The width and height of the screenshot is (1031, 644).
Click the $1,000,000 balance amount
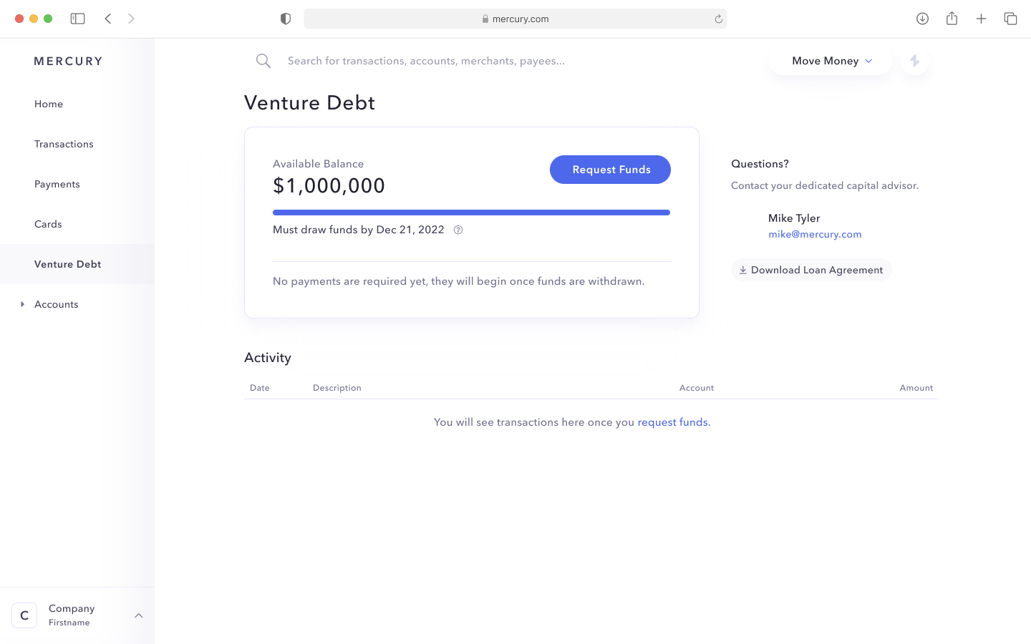click(329, 186)
